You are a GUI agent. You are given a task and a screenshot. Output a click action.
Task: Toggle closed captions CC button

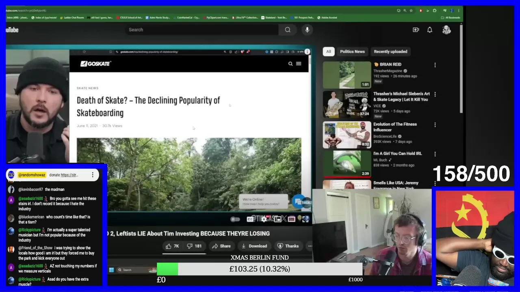tap(250, 219)
